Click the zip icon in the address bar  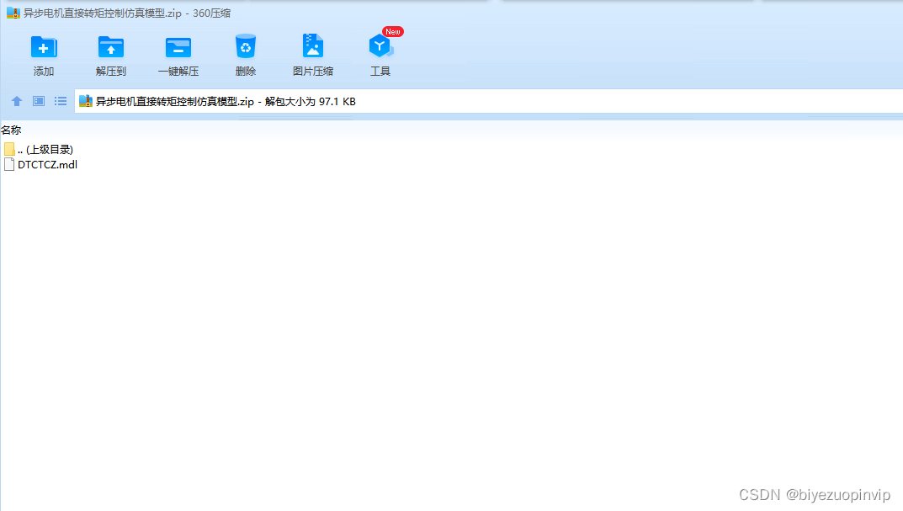point(85,101)
